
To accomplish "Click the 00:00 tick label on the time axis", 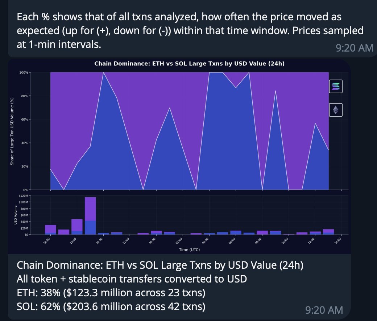I will pos(153,241).
